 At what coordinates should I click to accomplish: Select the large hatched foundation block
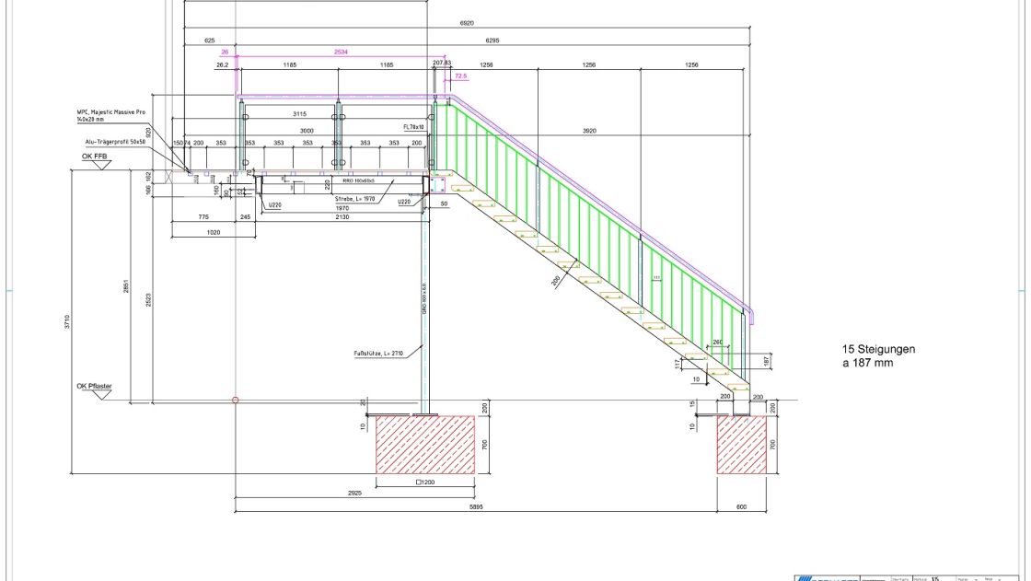click(x=425, y=445)
